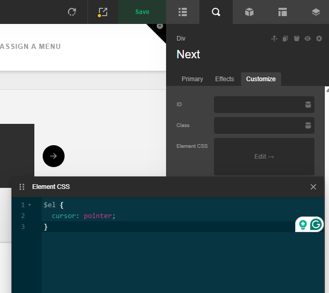This screenshot has width=329, height=293.
Task: Click the go-to-parent icon beside Div
Action: 274,39
